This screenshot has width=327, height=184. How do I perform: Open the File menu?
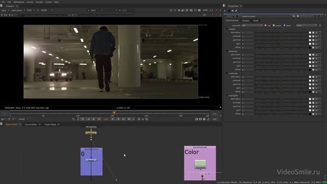click(3, 2)
